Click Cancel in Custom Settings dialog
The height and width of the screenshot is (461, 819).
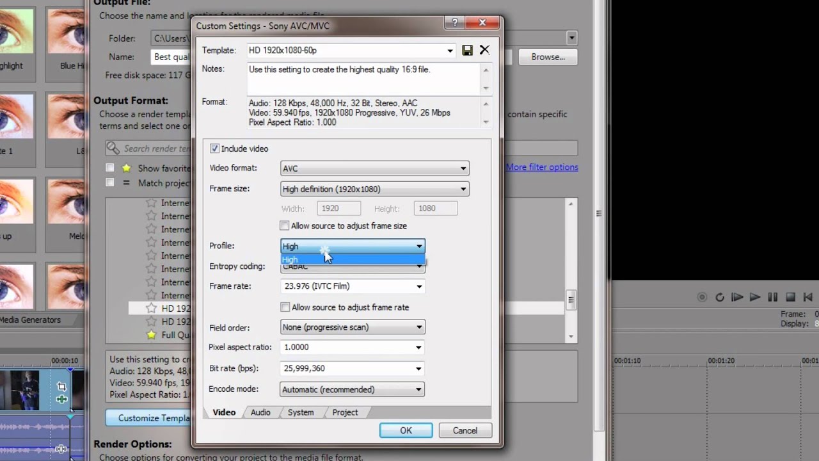tap(465, 430)
